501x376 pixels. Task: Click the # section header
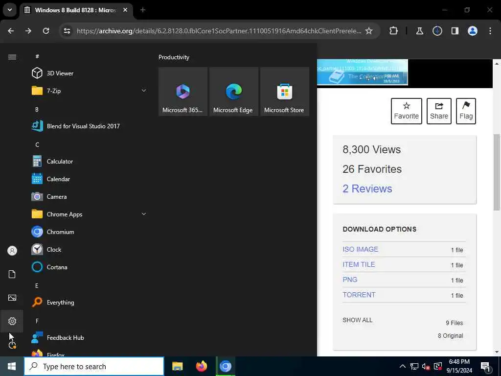pyautogui.click(x=37, y=56)
